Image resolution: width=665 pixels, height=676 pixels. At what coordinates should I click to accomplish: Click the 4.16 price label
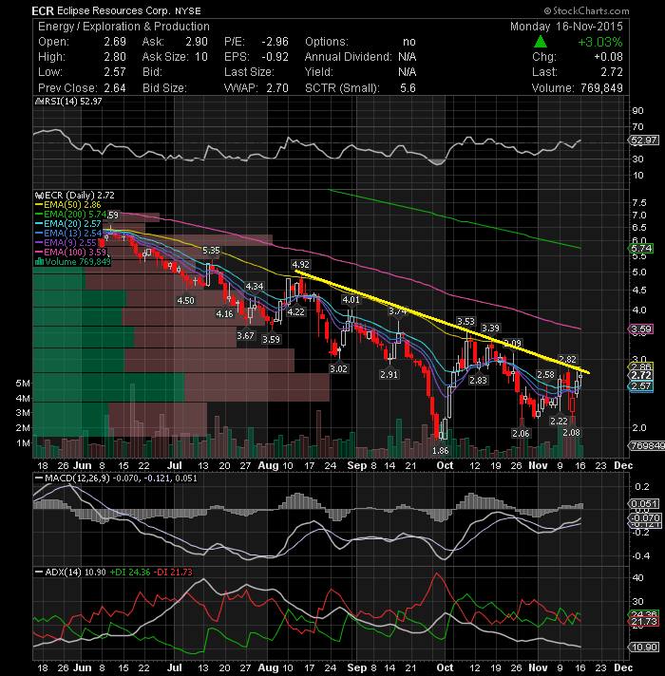coord(224,314)
